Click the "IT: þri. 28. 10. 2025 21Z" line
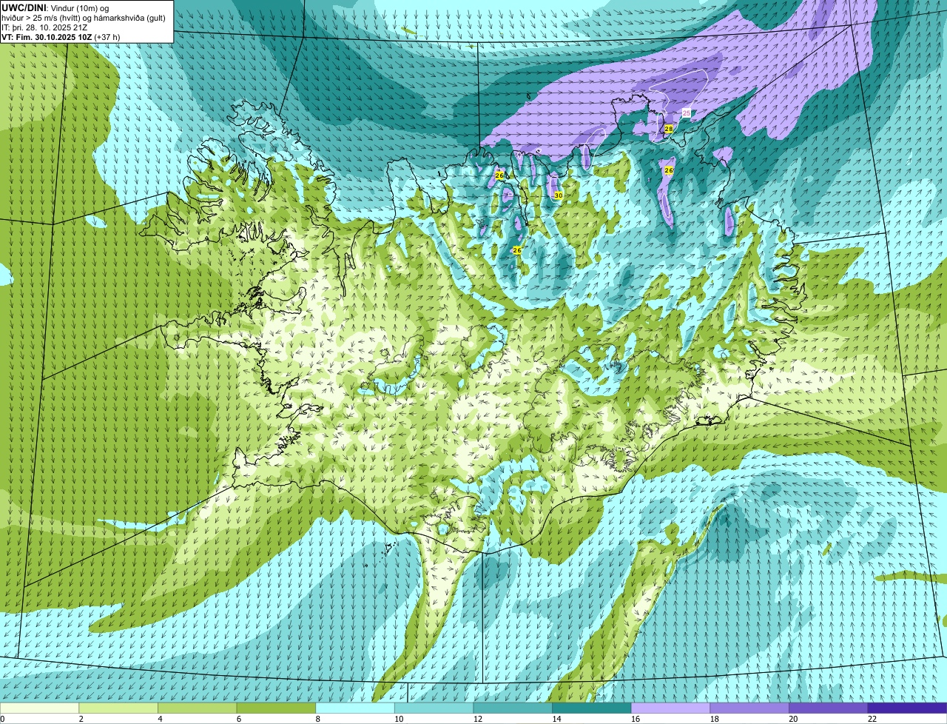The width and height of the screenshot is (947, 724). coord(46,27)
